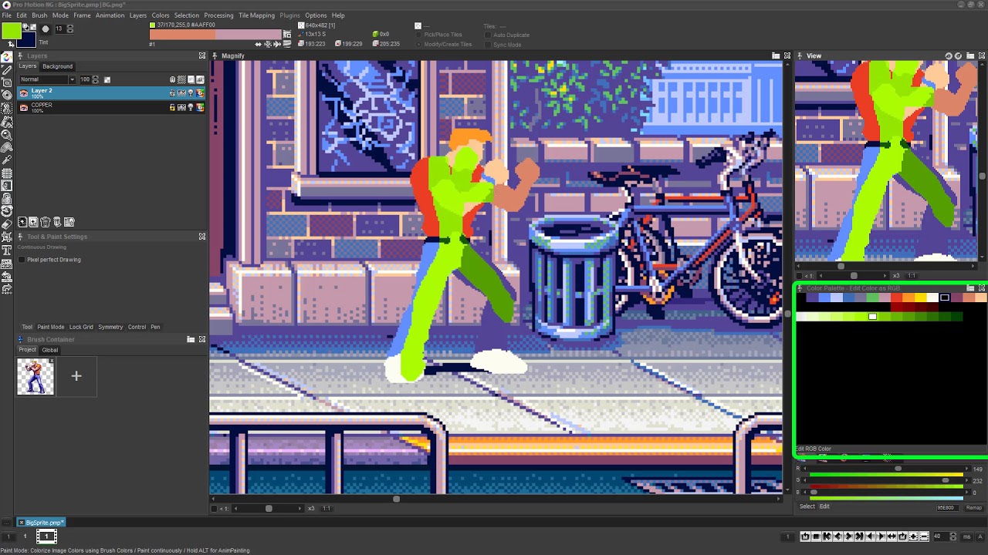The width and height of the screenshot is (988, 555).
Task: Unlock the COPPER layer padlock
Action: (x=172, y=108)
